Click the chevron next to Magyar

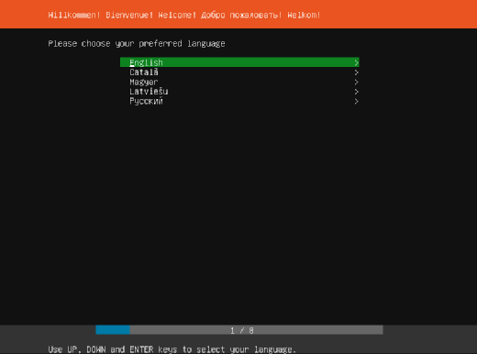356,82
